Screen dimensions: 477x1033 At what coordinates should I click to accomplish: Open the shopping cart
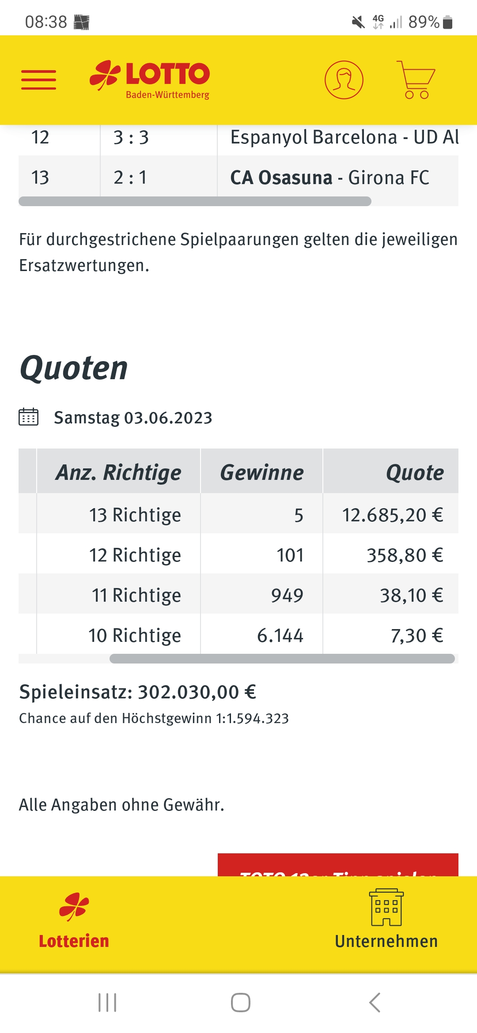pyautogui.click(x=416, y=80)
